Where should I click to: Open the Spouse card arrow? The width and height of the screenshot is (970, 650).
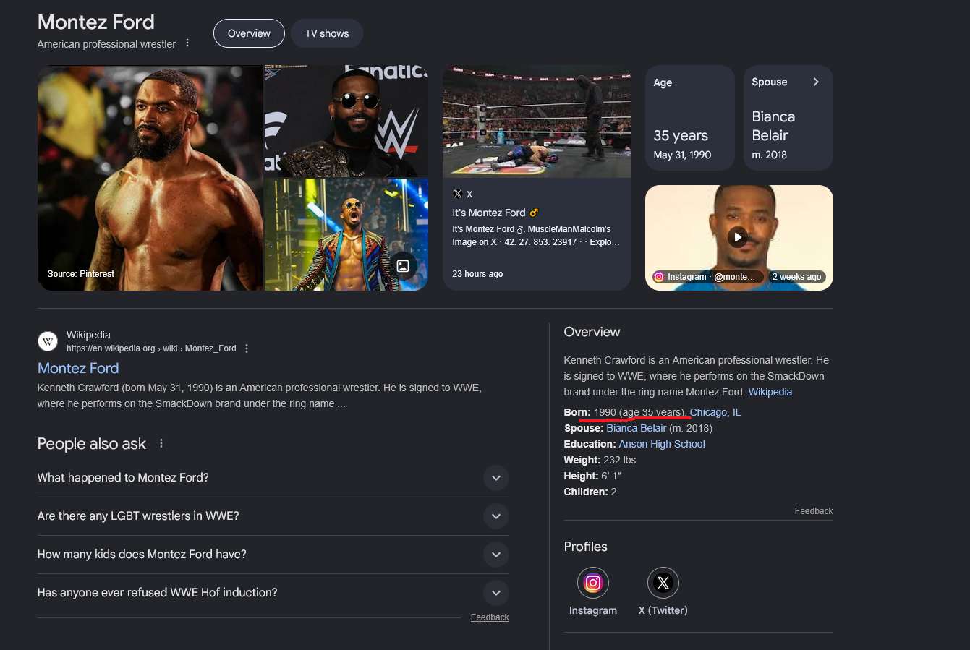coord(816,82)
